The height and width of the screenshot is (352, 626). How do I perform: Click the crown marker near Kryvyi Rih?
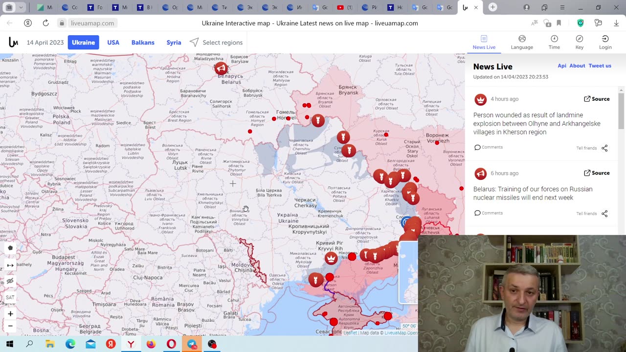tap(331, 258)
